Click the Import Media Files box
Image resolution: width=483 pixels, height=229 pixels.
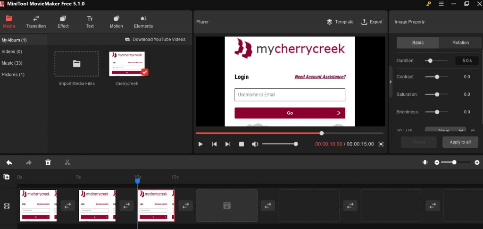point(77,64)
